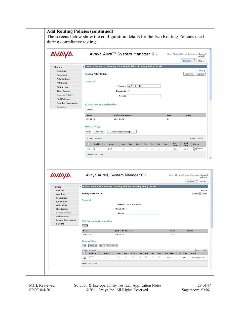Collapse the navigation pane arrow in CM_21_41 screenshot
Screen dimensions: 240x311
click(84, 67)
